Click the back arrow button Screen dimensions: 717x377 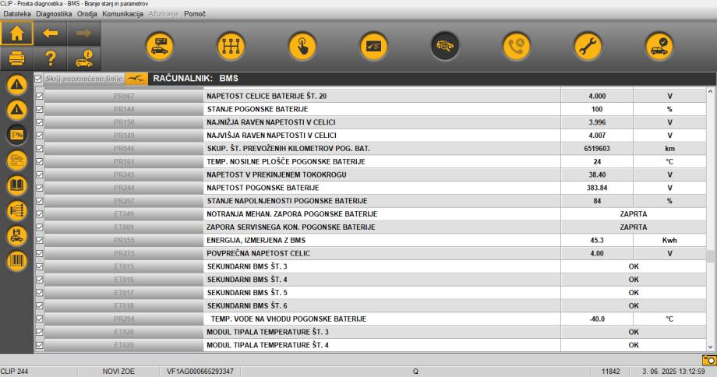point(51,33)
